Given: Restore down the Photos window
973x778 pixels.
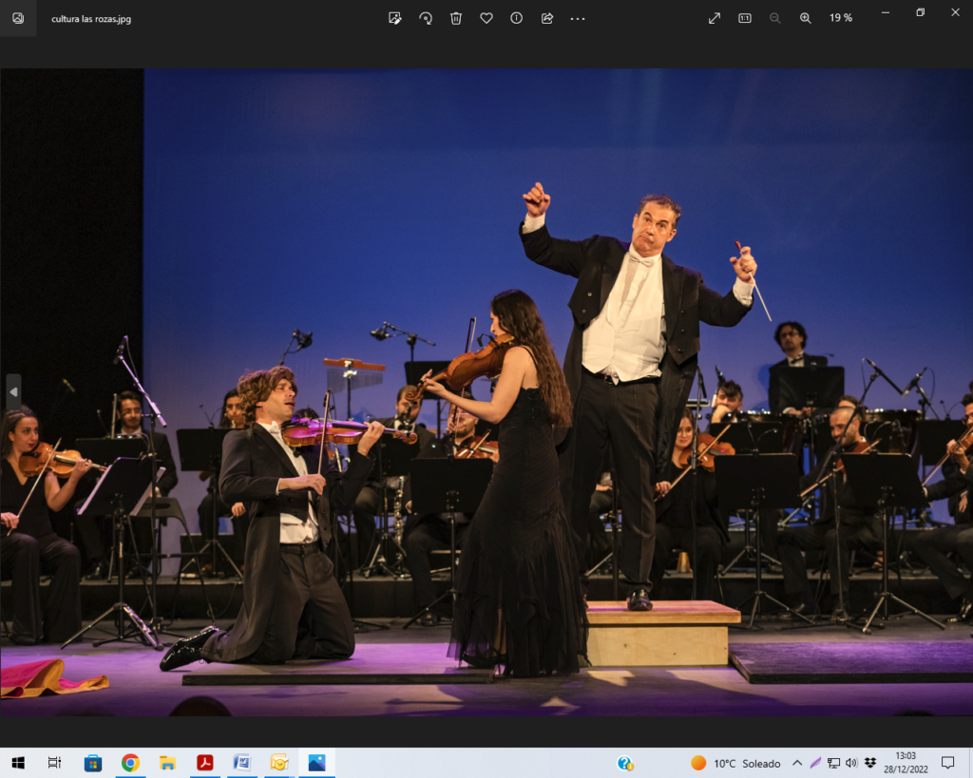Looking at the screenshot, I should [920, 12].
